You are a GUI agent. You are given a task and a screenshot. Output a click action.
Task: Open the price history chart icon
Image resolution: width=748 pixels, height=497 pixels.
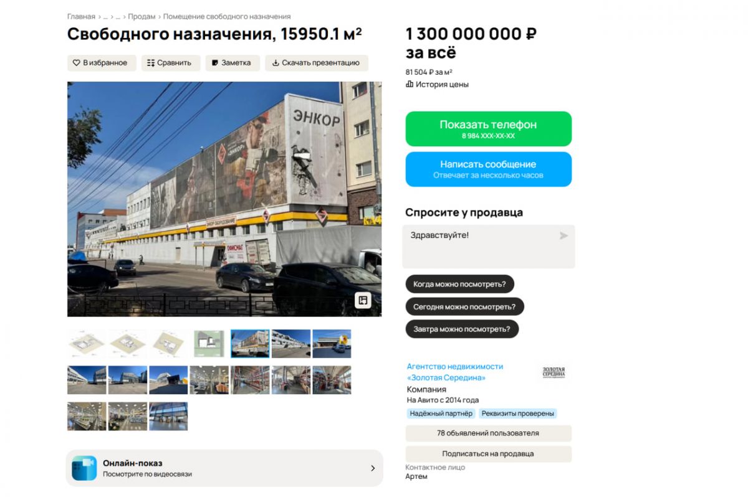point(410,84)
